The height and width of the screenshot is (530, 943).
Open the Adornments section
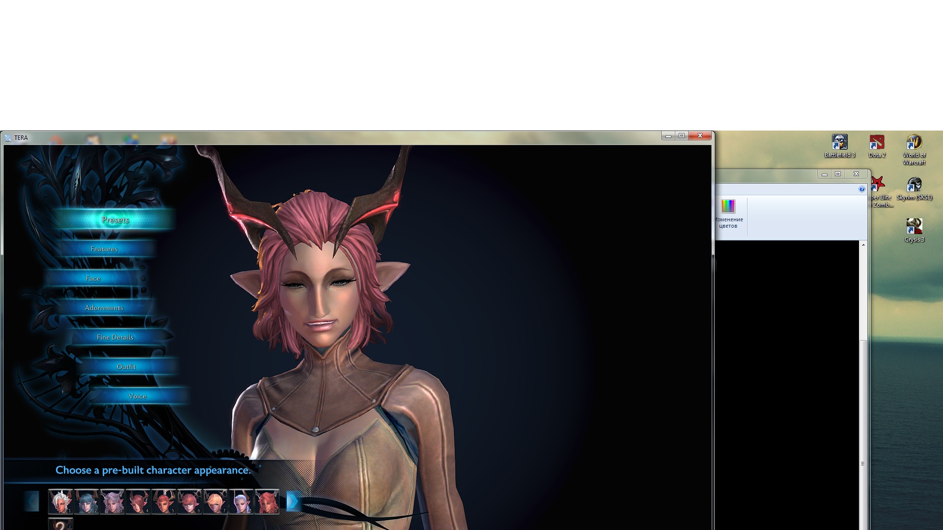point(104,308)
